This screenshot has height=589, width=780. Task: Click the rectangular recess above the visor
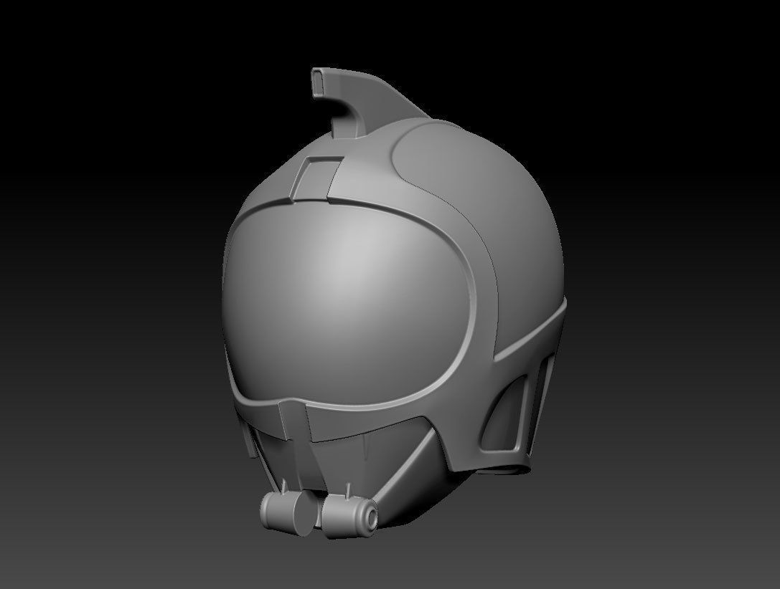tap(316, 178)
